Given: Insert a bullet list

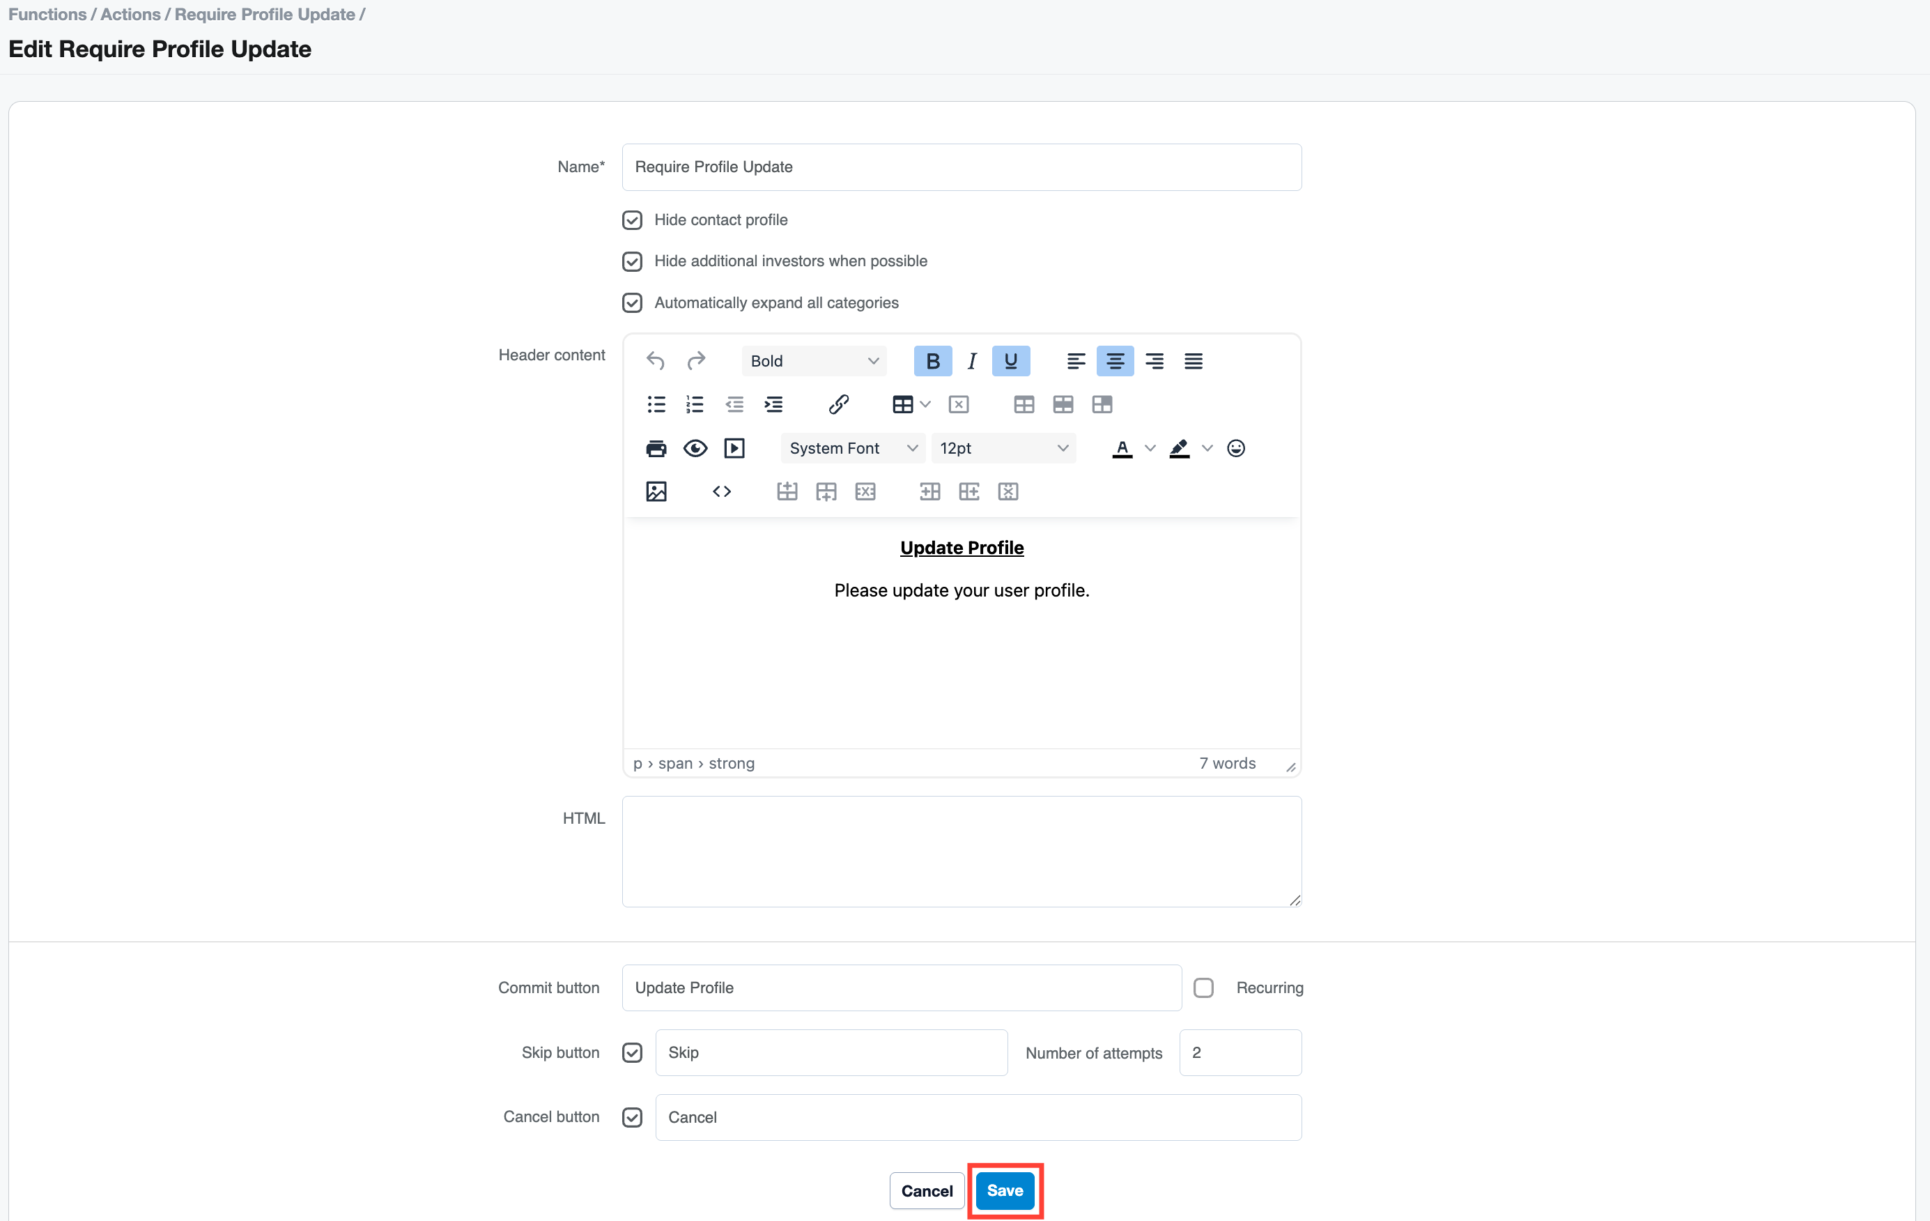Looking at the screenshot, I should tap(656, 404).
